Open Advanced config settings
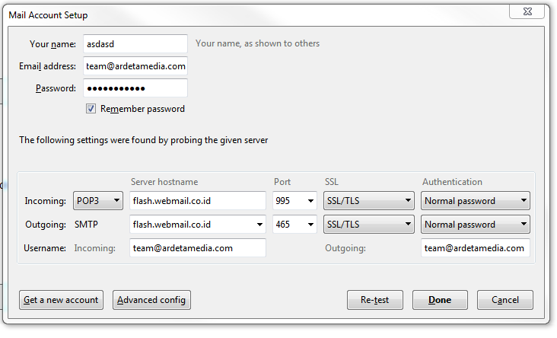 [x=151, y=300]
